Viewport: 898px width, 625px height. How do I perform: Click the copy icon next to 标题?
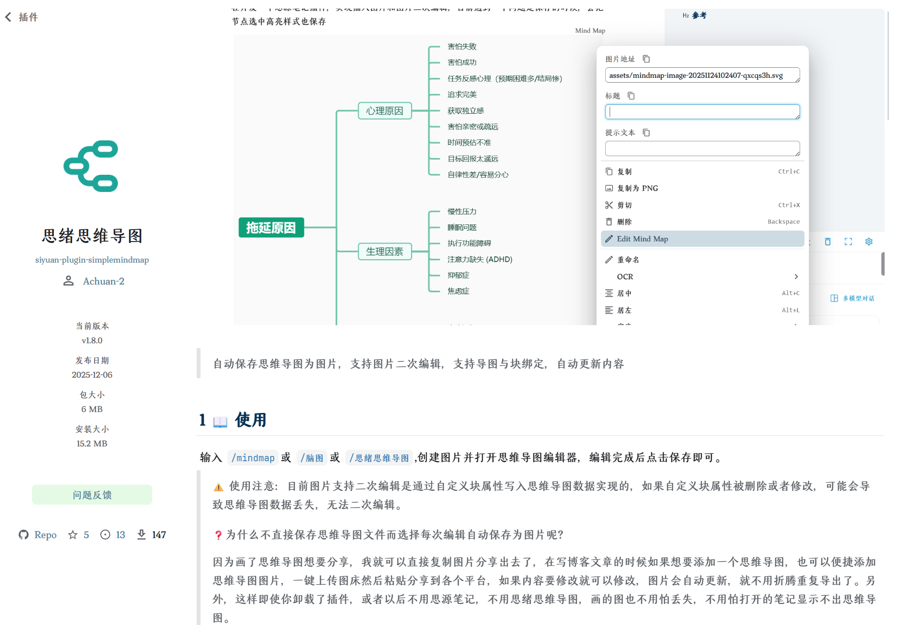point(631,95)
